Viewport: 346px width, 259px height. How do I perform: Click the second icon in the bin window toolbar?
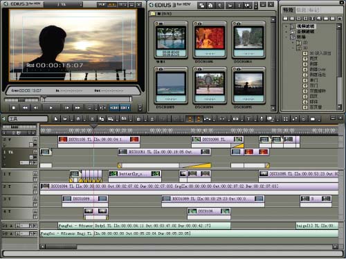210,6
